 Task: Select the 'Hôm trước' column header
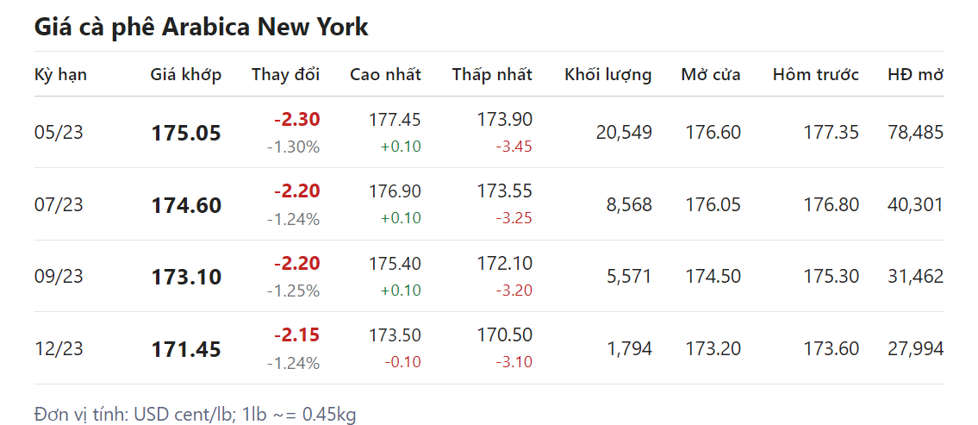(x=815, y=74)
